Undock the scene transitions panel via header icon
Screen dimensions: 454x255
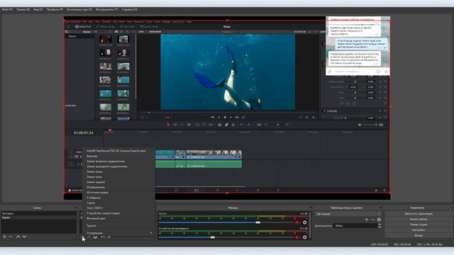tap(381, 208)
